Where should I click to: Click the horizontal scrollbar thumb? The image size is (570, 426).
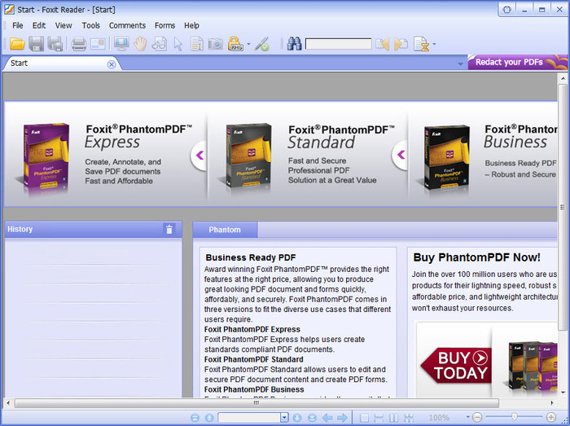[x=256, y=402]
